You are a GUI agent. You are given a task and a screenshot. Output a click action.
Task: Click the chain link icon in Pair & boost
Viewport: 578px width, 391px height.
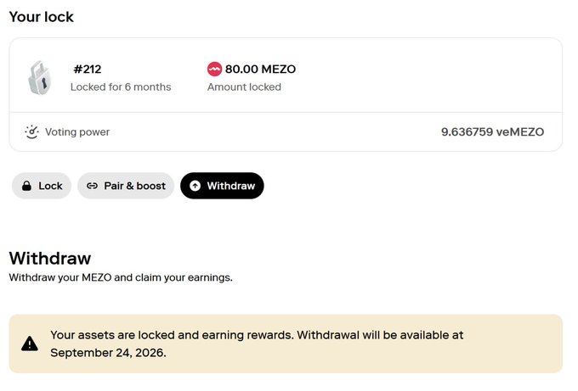coord(92,186)
